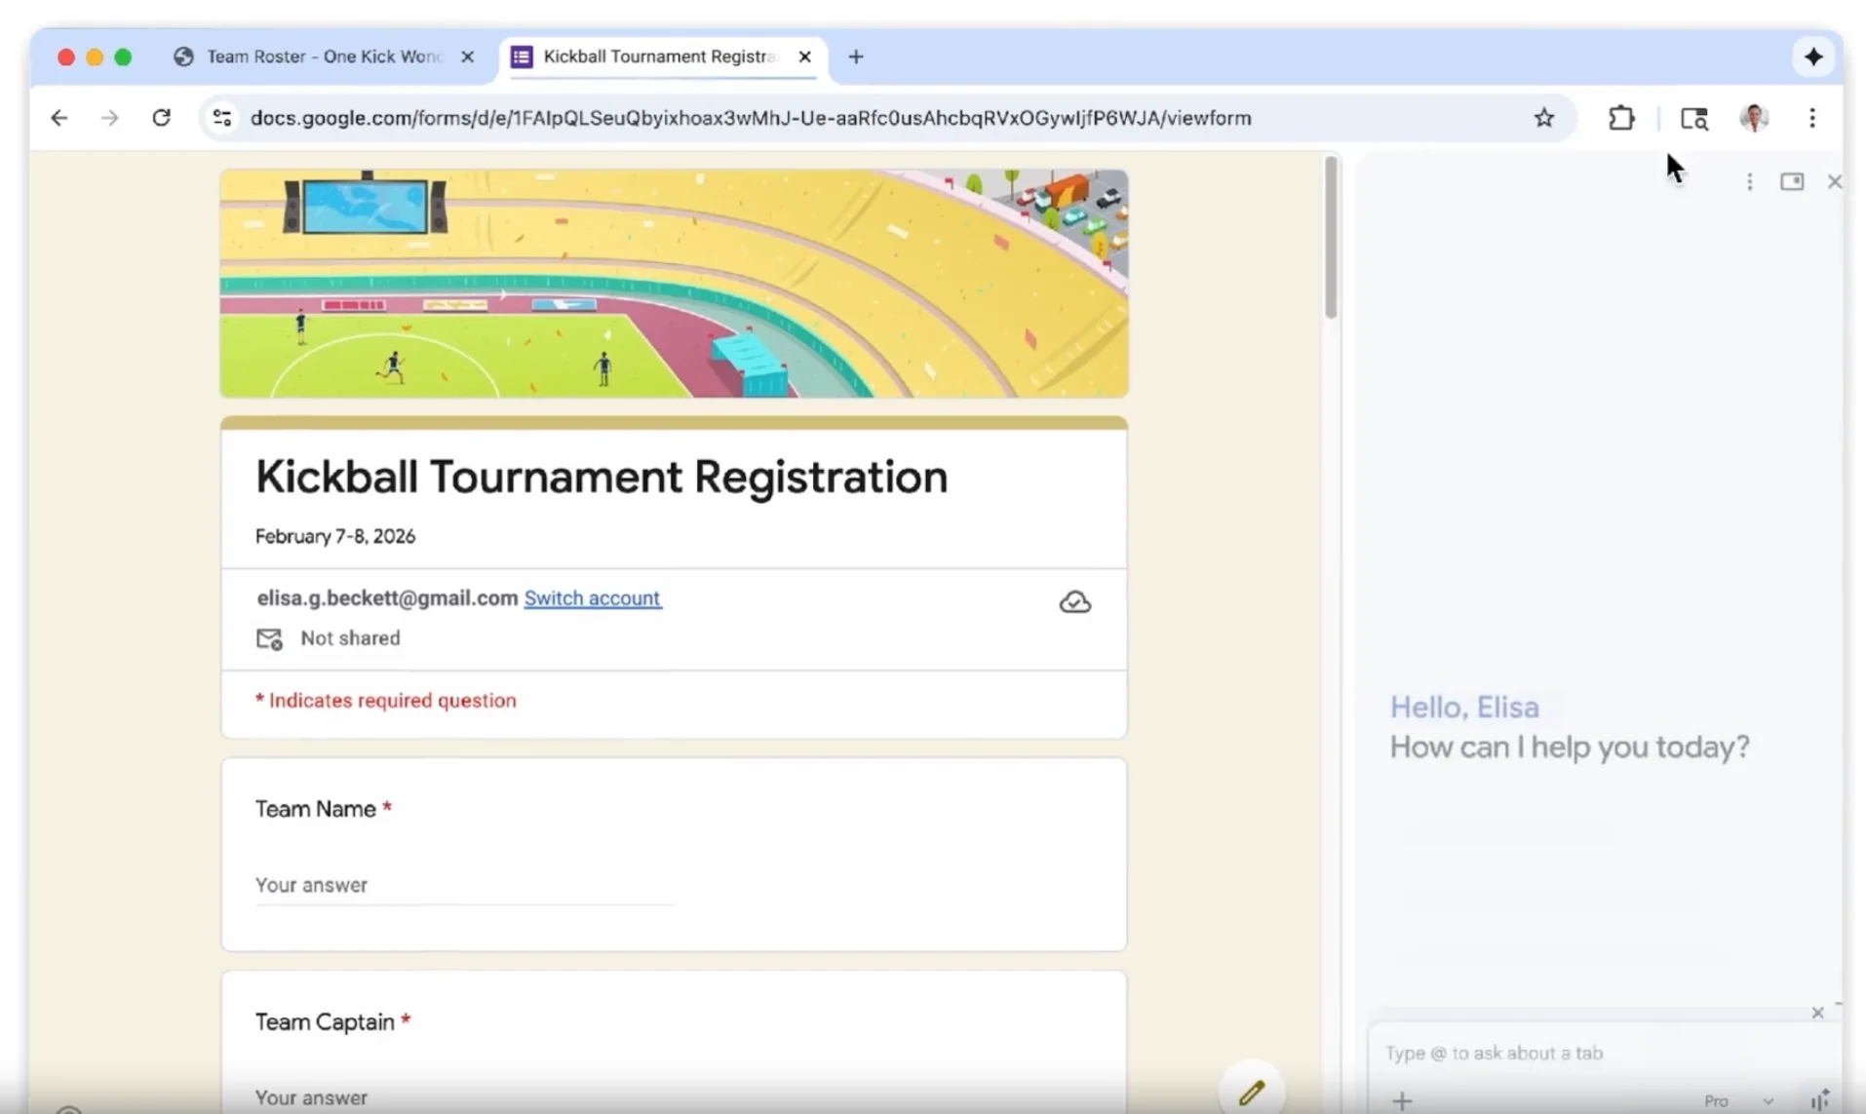The width and height of the screenshot is (1866, 1114).
Task: Select the Kickball Tournament Registration tab
Action: pos(658,57)
